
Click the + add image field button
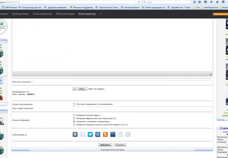pyautogui.click(x=74, y=89)
